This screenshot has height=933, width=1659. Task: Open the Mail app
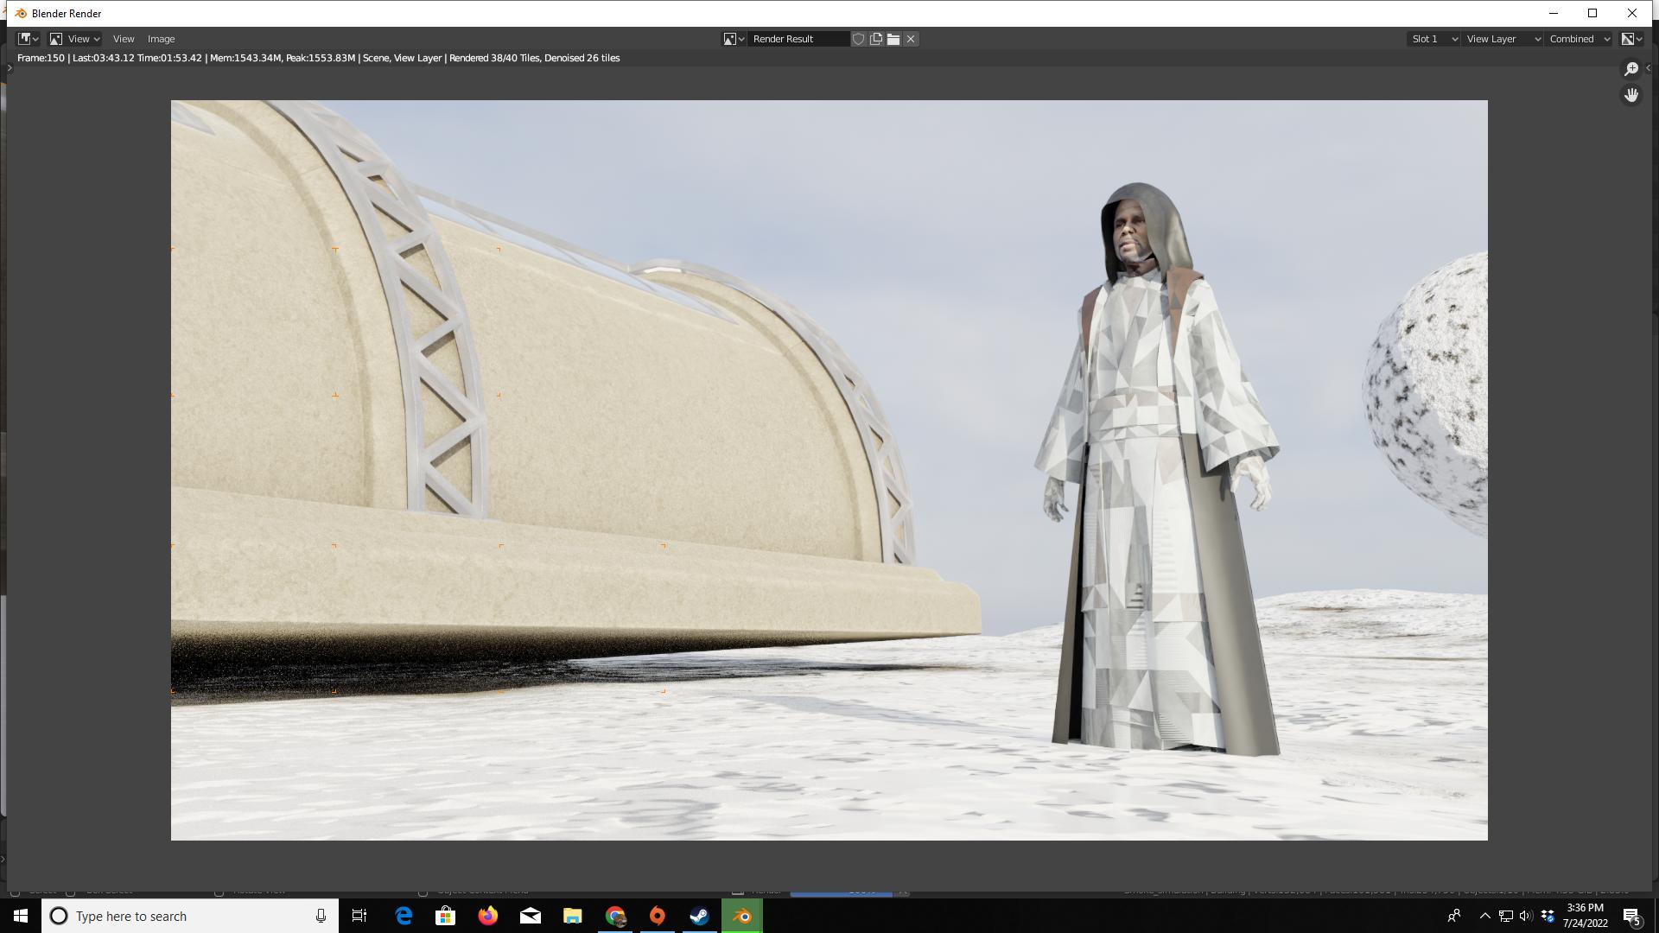click(531, 916)
